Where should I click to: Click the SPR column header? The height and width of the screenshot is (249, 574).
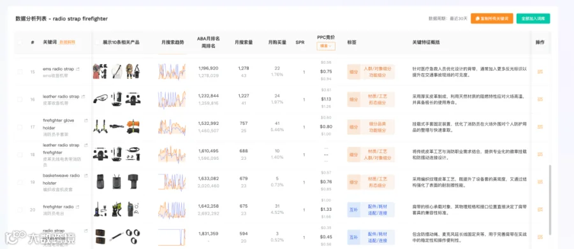coord(300,43)
